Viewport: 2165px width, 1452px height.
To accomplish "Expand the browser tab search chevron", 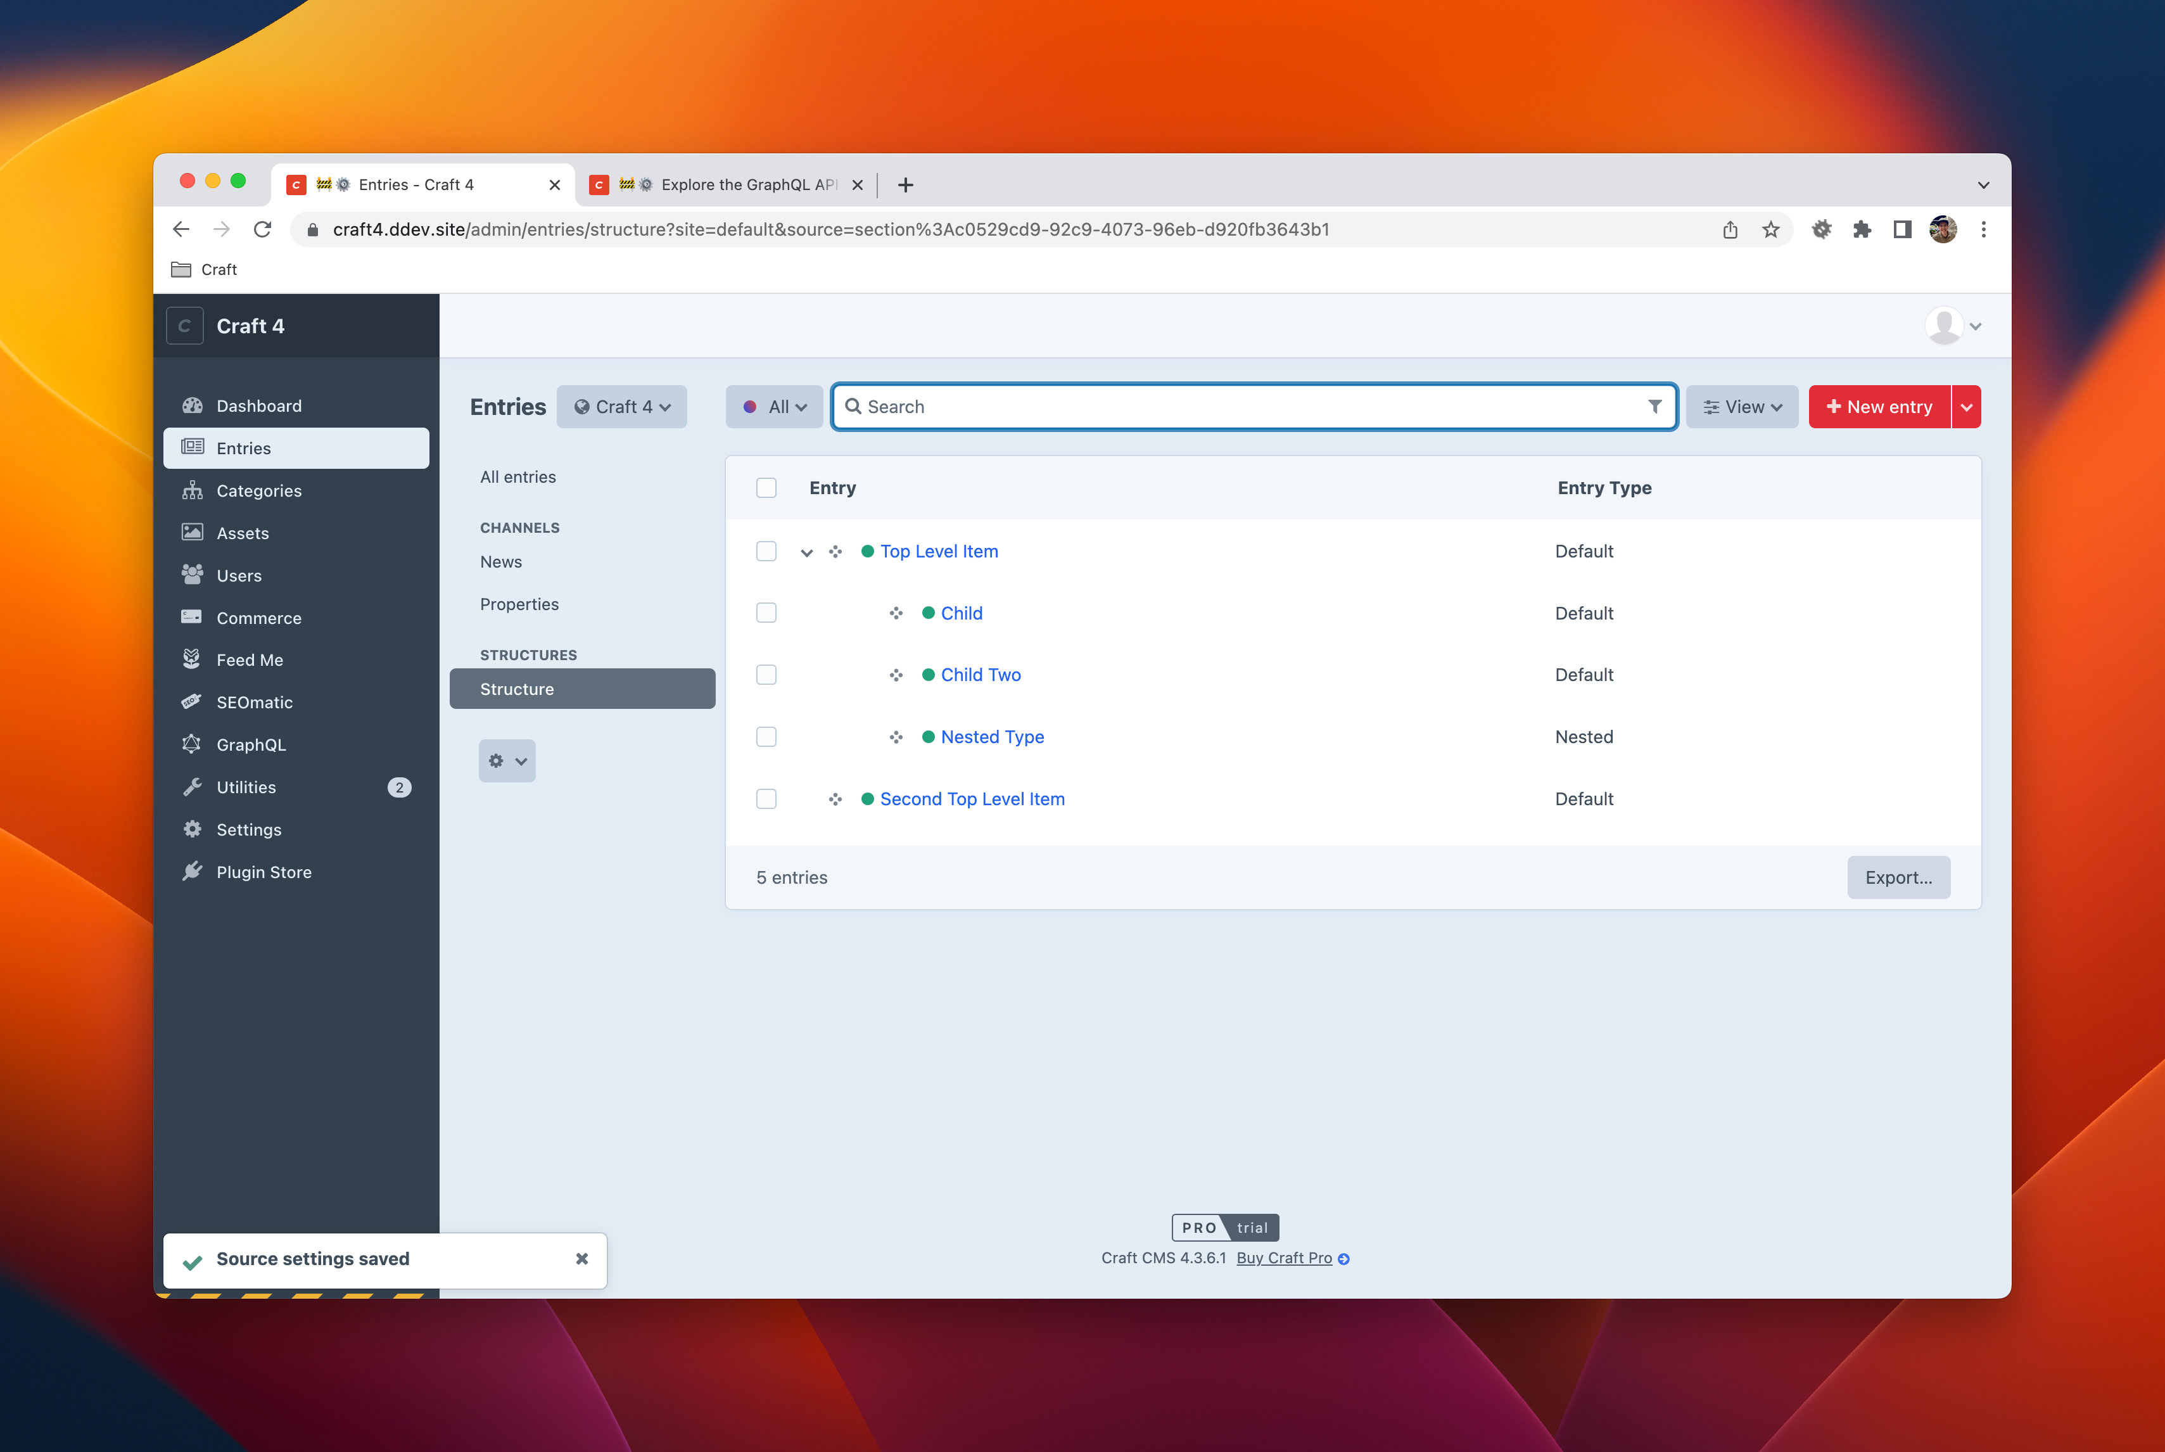I will point(1984,185).
